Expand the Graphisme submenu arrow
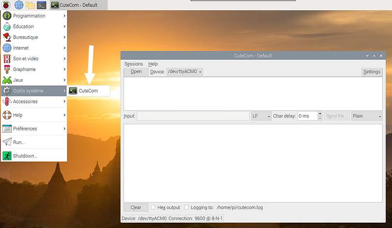Viewport: 392px width, 228px height. pos(65,69)
